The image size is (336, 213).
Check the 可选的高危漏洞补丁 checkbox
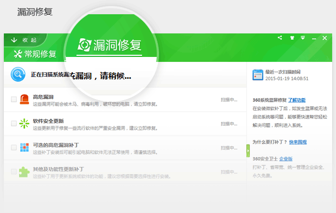tap(14, 147)
